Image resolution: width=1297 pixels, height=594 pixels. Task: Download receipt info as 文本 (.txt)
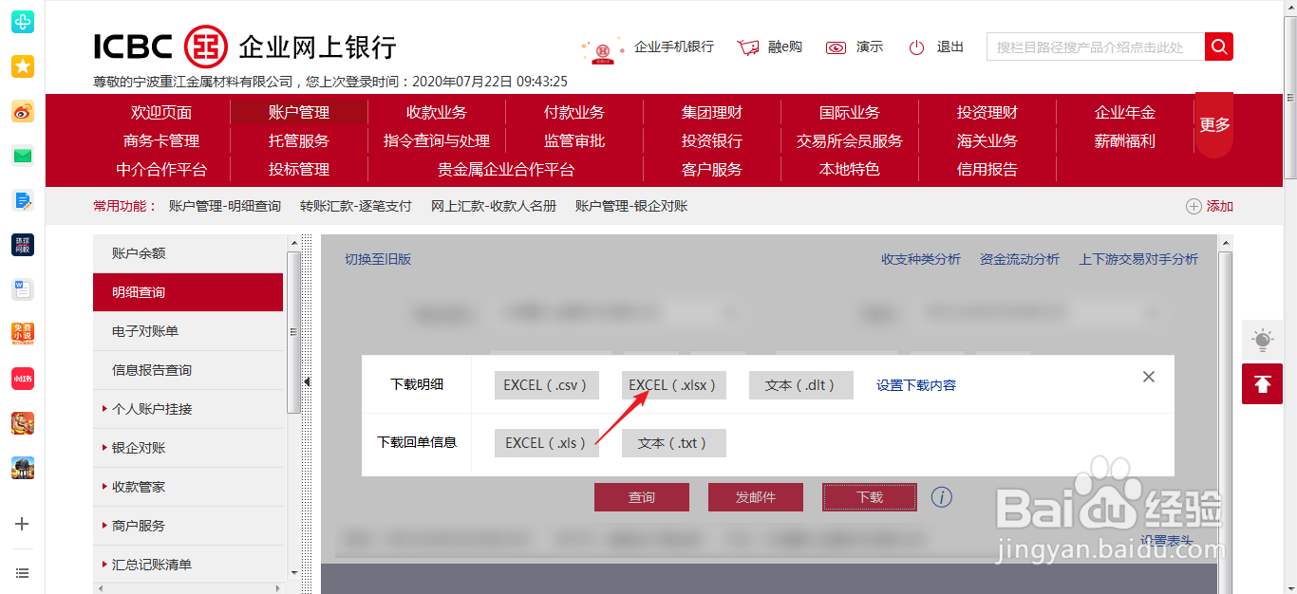673,443
